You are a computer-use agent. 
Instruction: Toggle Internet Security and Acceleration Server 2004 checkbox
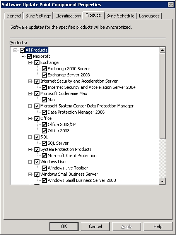click(x=44, y=87)
